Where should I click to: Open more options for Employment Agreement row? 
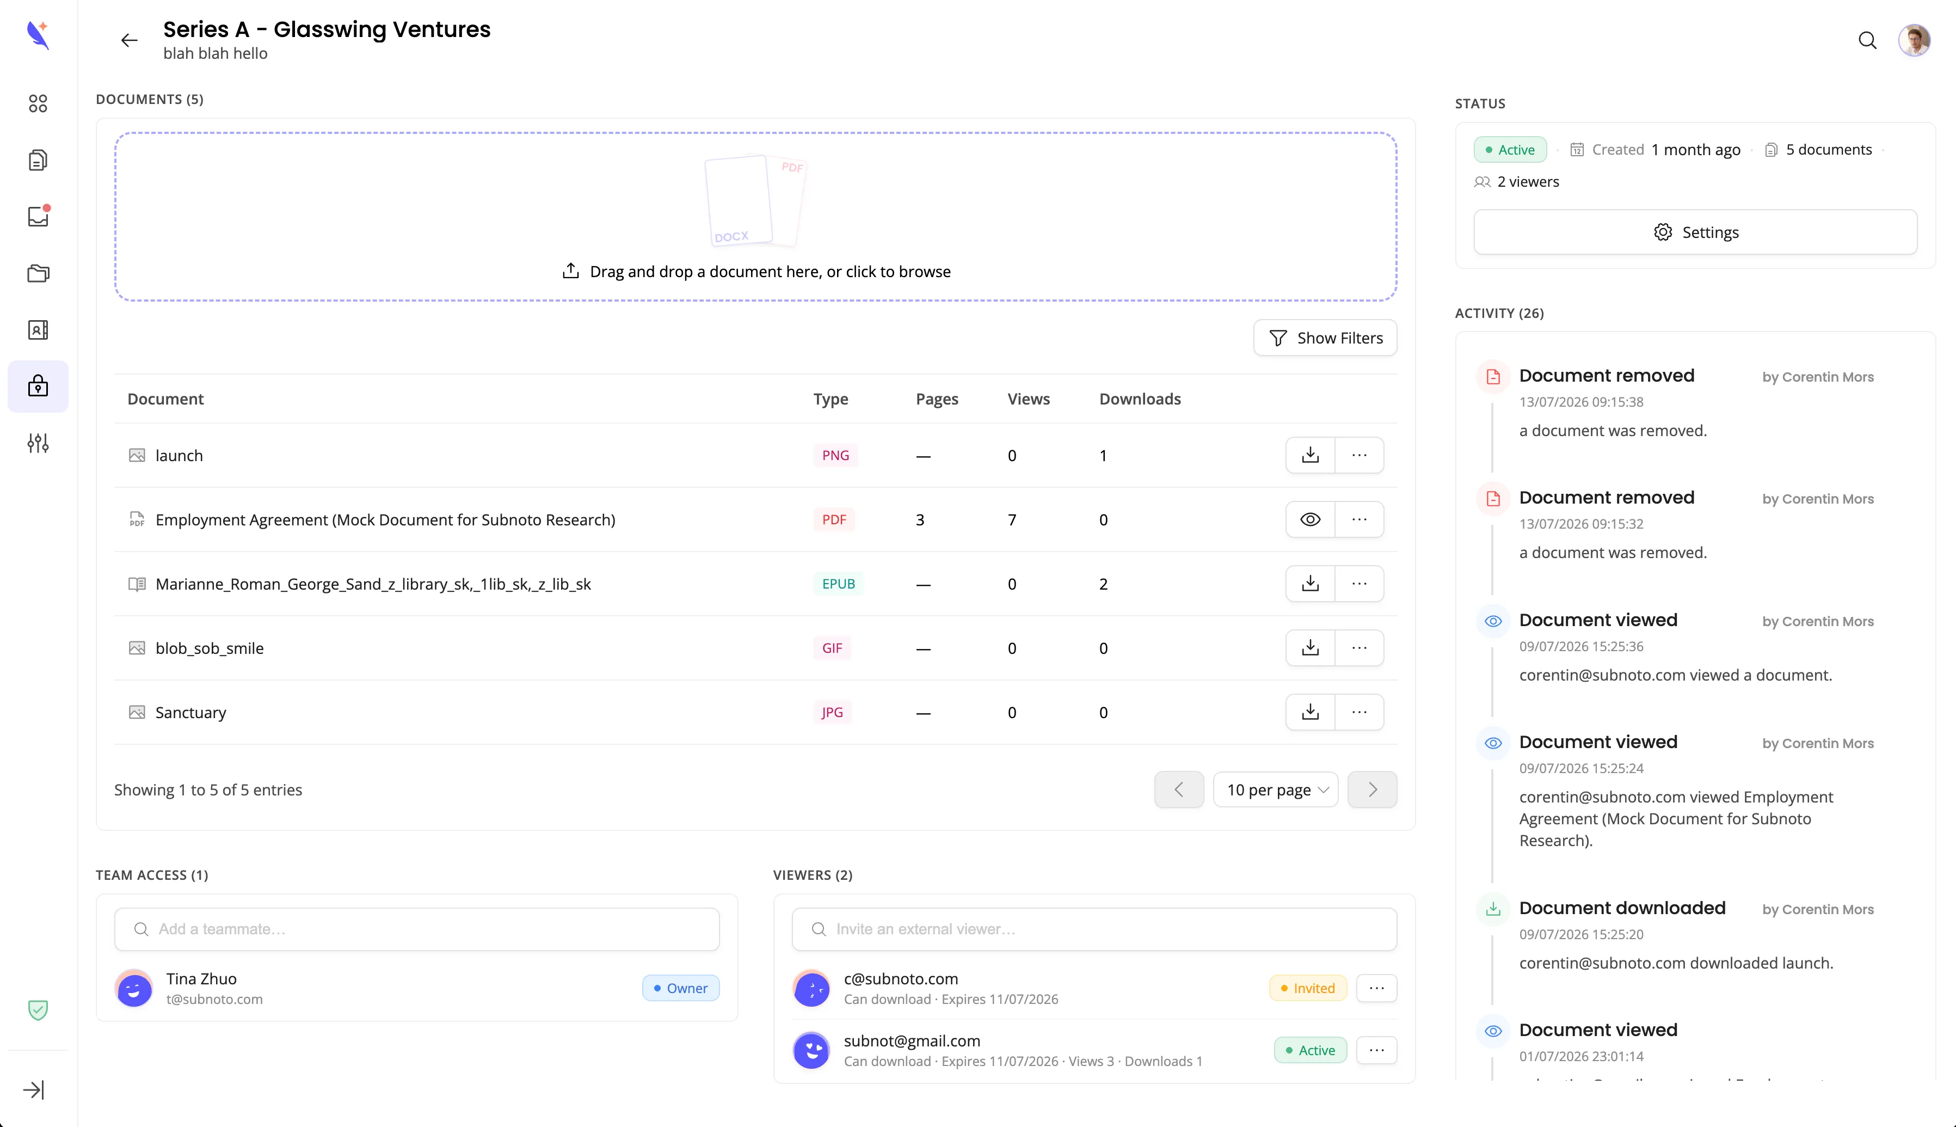[x=1360, y=519]
